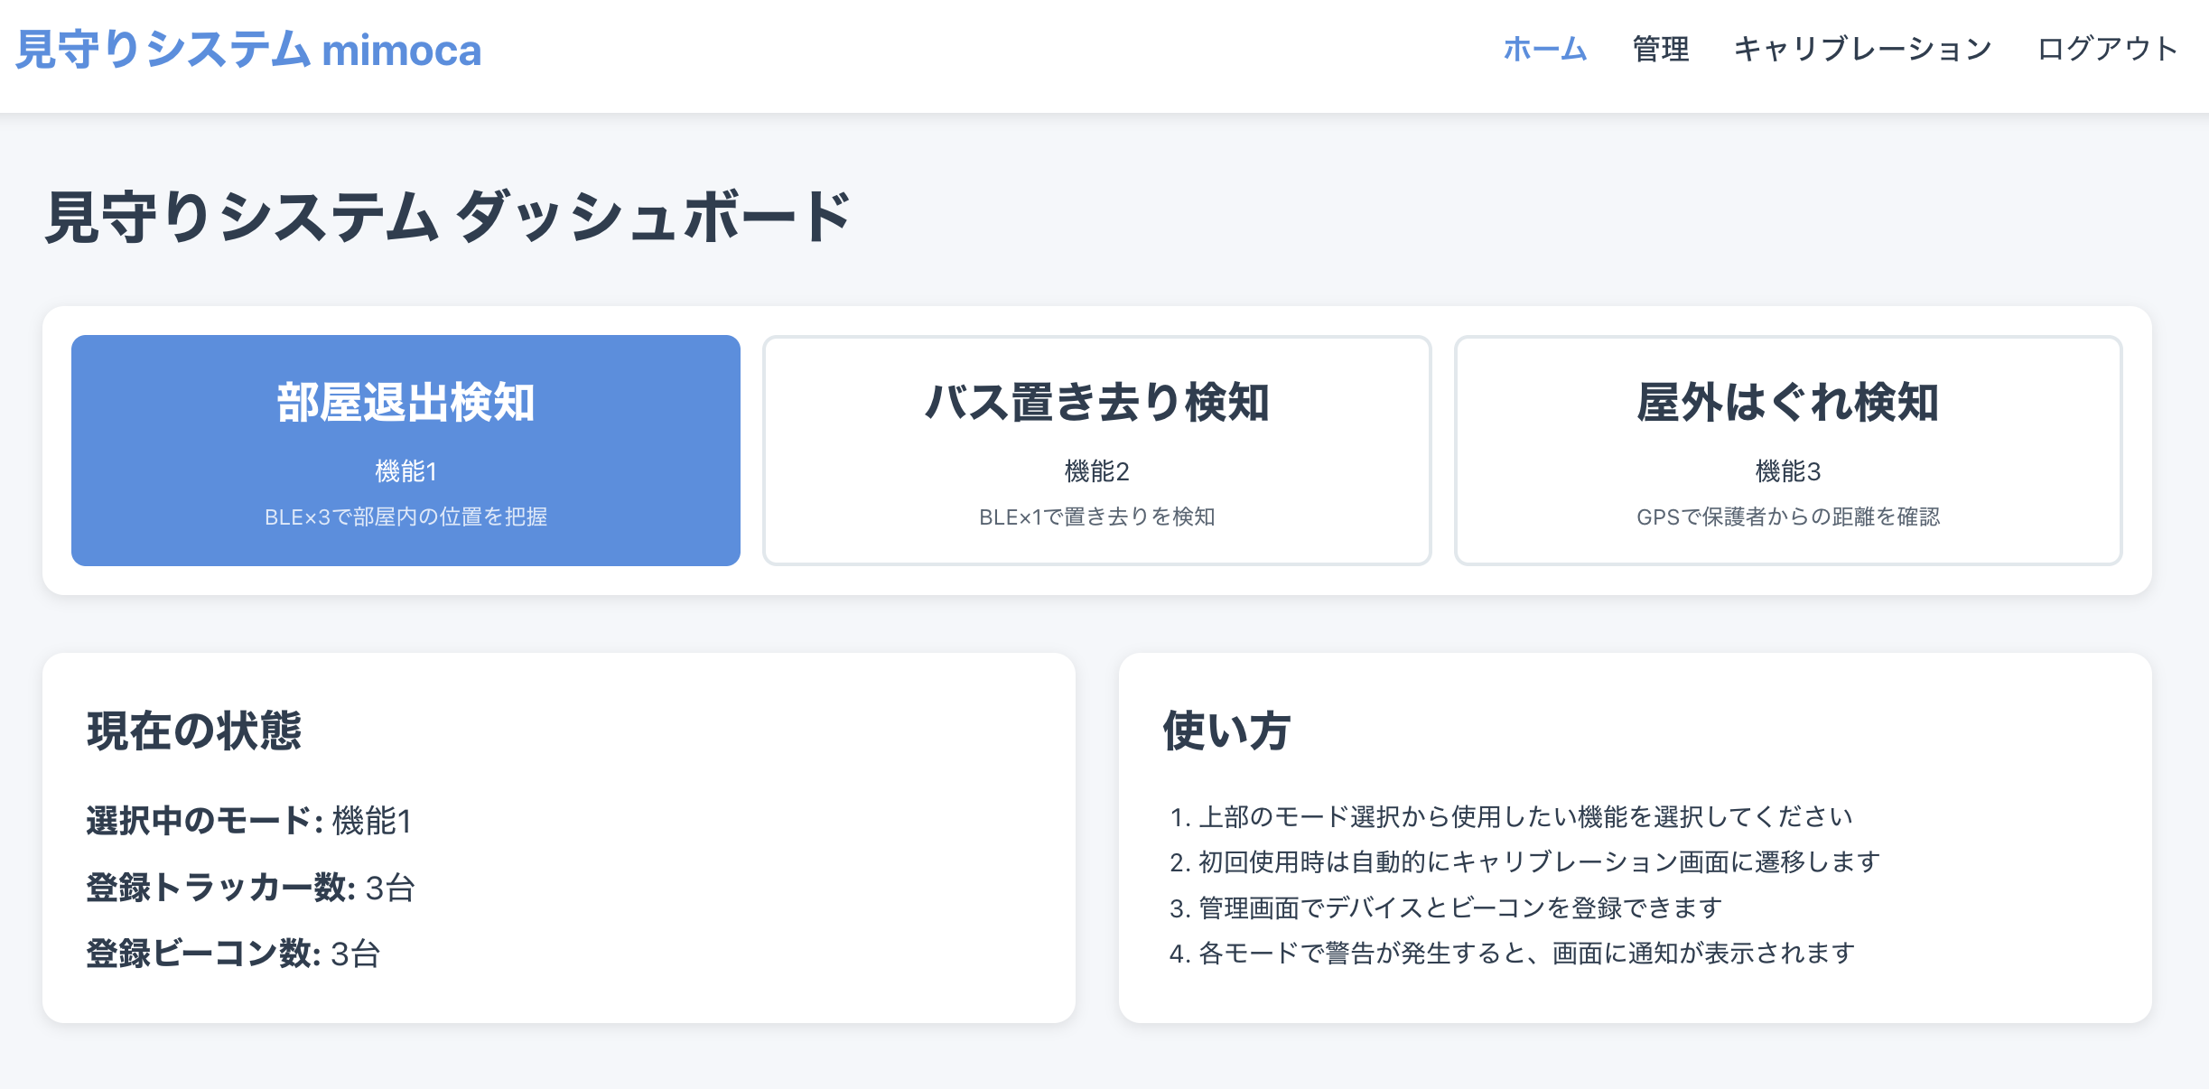Click the 見守りシステム ダッシュボード page heading
Image resolution: width=2209 pixels, height=1089 pixels.
click(x=448, y=218)
